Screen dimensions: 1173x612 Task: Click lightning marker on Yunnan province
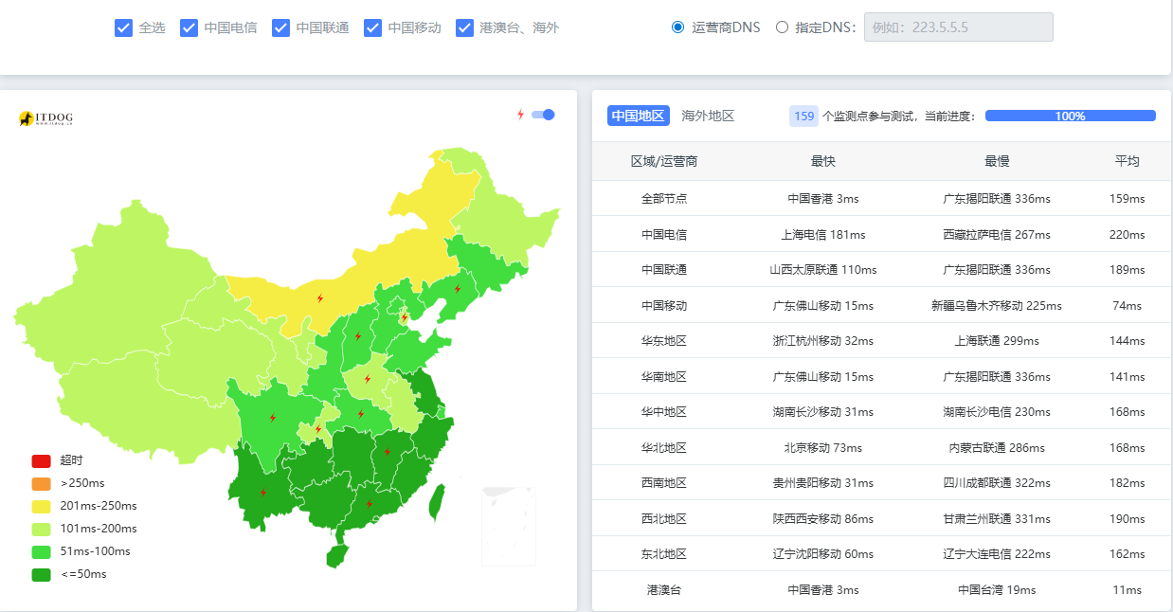coord(263,493)
